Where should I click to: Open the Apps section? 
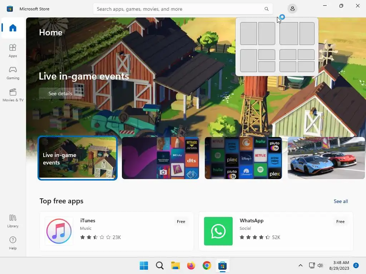[13, 51]
